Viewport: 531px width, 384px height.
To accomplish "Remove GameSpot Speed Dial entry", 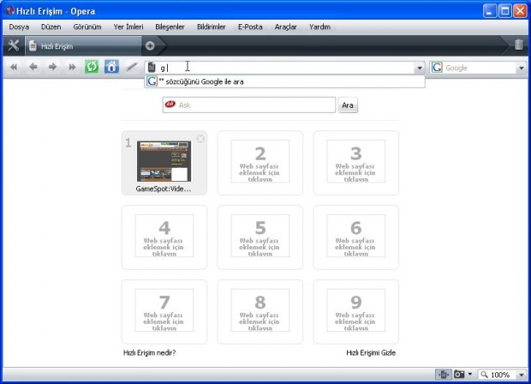I will [x=200, y=139].
